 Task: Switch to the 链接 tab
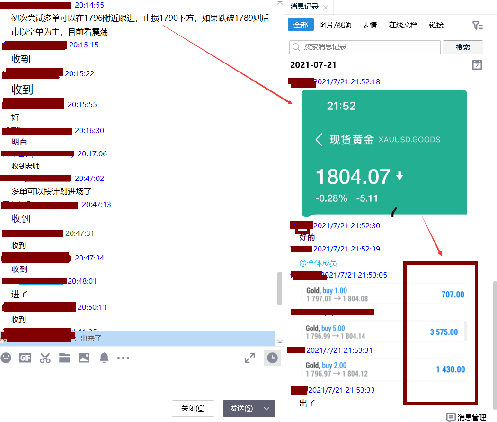[436, 25]
